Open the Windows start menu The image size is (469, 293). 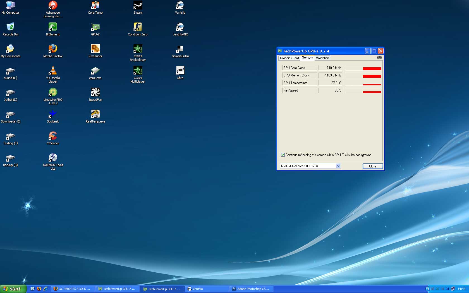pyautogui.click(x=13, y=289)
